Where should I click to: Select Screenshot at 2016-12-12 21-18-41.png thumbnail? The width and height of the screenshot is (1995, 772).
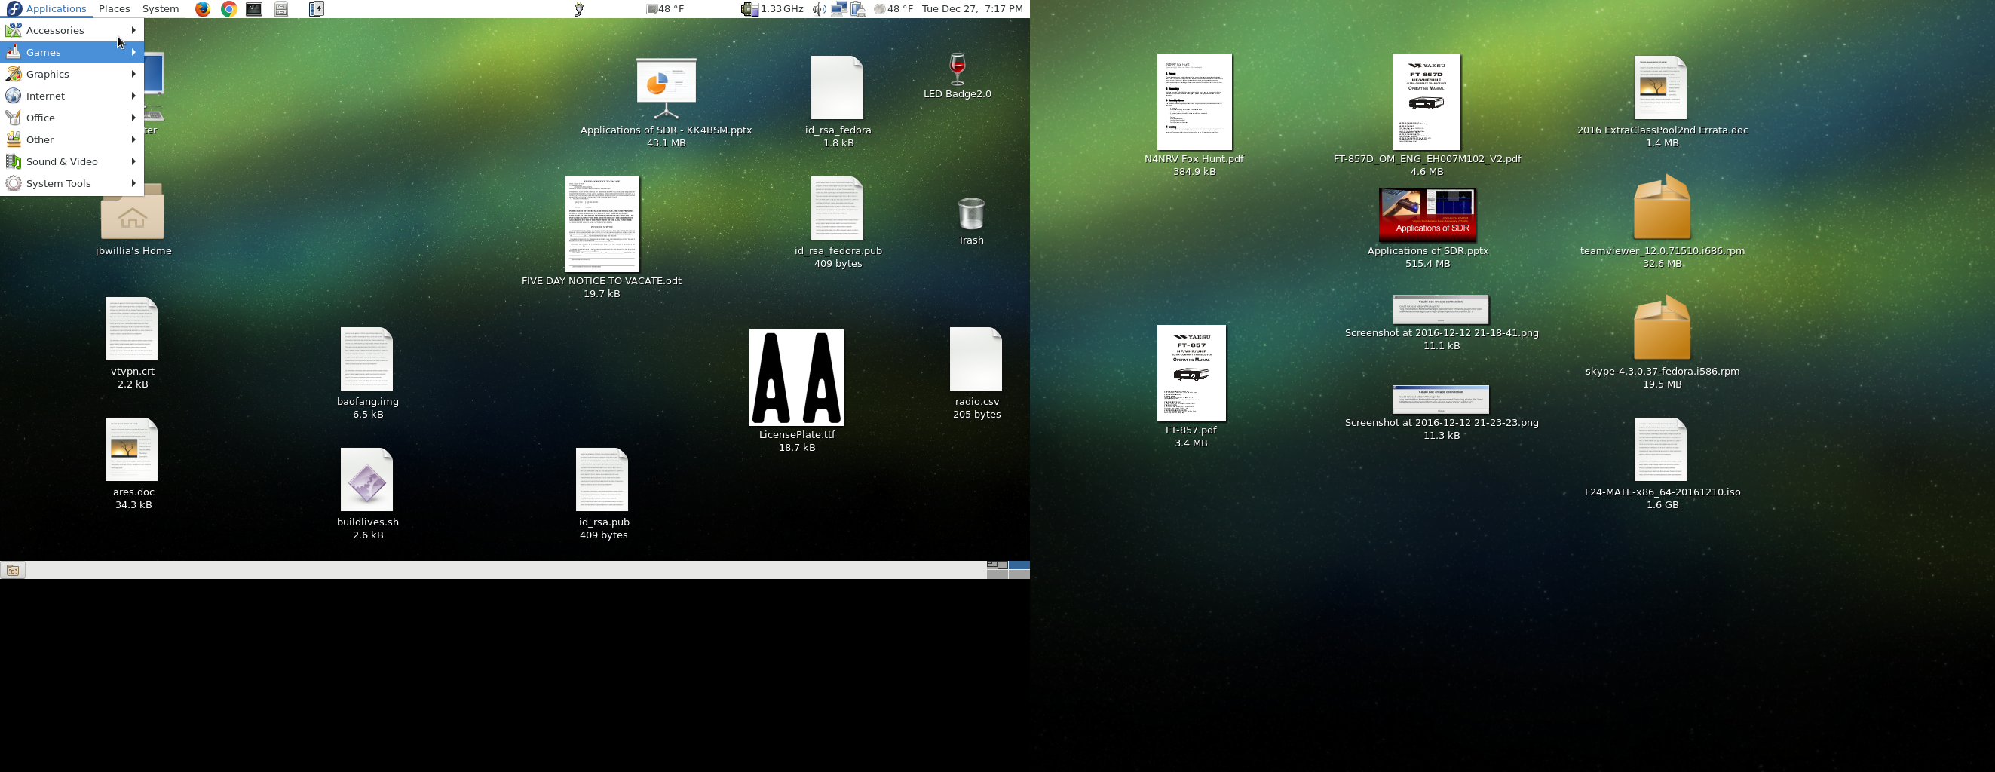[1441, 310]
